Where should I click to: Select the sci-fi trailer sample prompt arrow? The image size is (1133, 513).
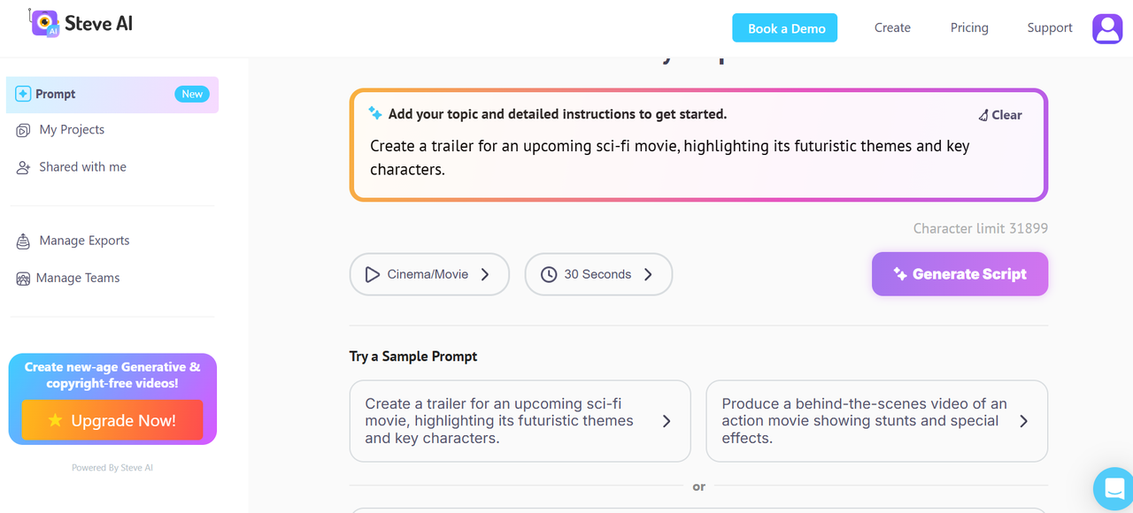pos(667,422)
